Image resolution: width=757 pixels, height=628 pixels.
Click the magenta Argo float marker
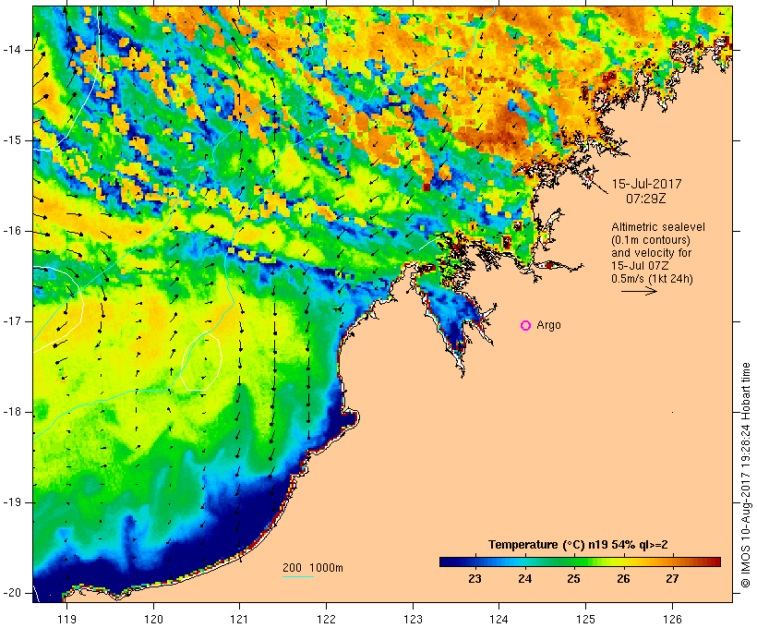526,326
